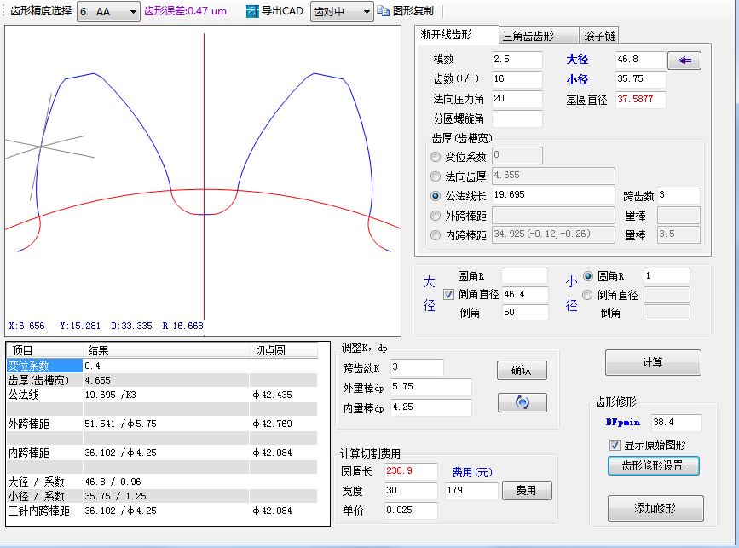The width and height of the screenshot is (739, 548).
Task: Click the 费用 result field showing 179
Action: pos(471,491)
